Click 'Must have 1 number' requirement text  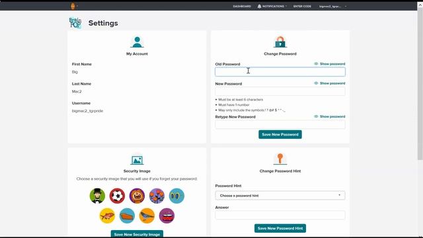233,104
